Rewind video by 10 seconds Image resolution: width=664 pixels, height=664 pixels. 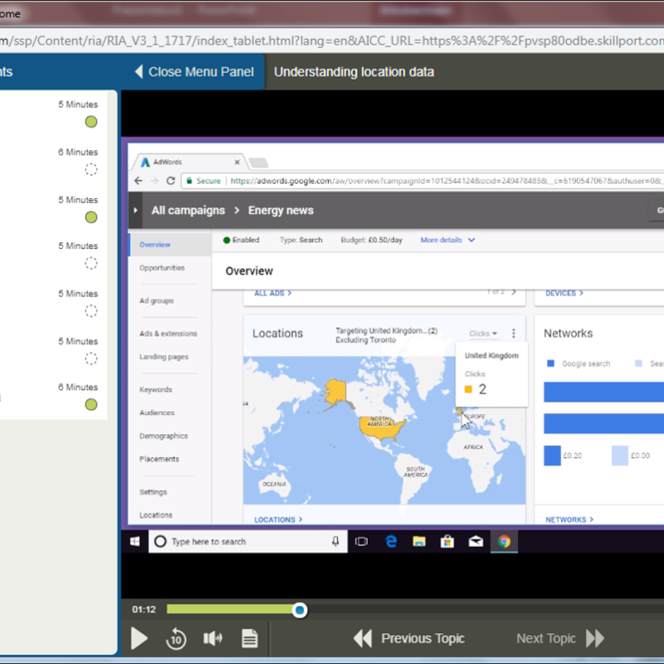click(176, 638)
